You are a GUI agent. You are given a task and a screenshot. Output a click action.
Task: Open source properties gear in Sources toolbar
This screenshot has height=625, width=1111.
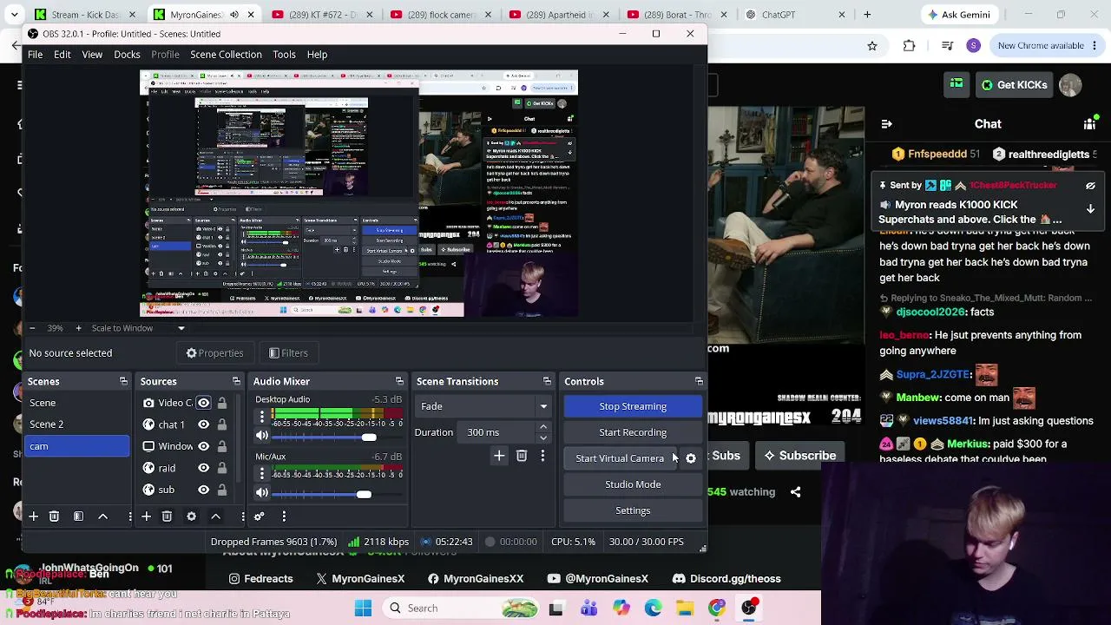(x=191, y=516)
